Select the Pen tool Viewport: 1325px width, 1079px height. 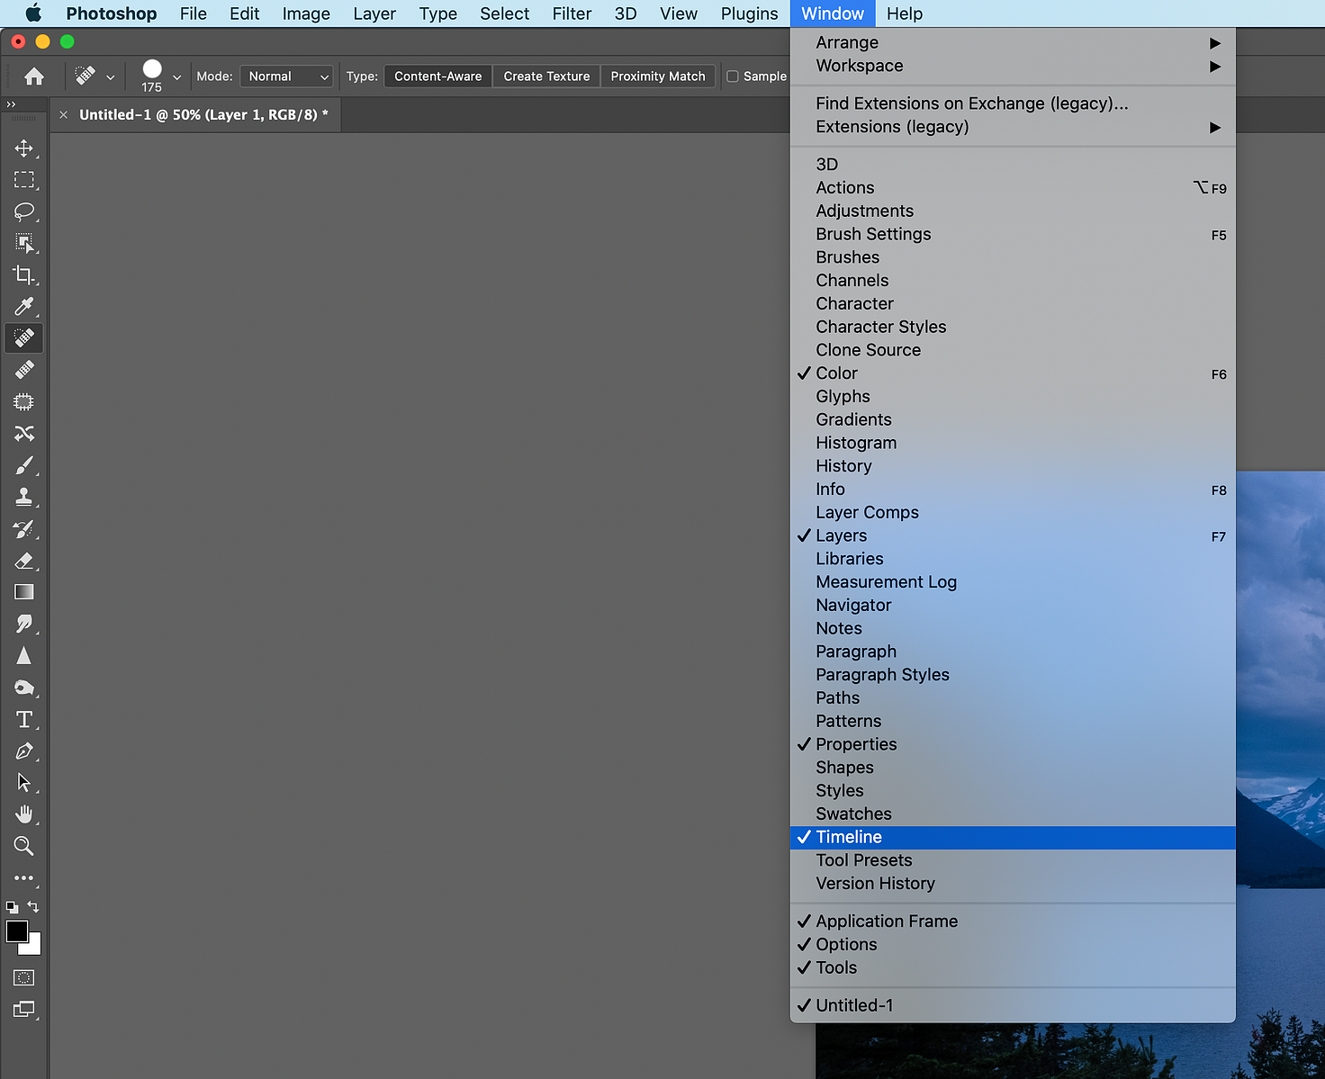click(x=24, y=751)
